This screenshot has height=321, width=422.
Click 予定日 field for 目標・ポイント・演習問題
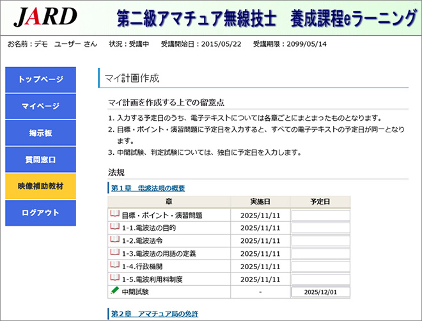(x=320, y=215)
